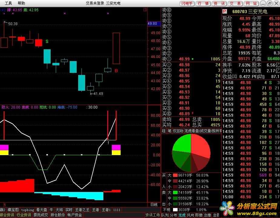Click the 41.49 low price label
Image resolution: width=280 pixels, height=218 pixels.
(98, 93)
